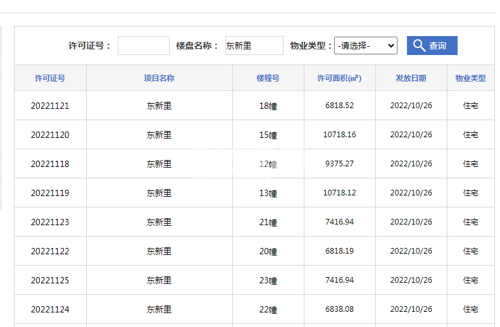Viewport: 500px width, 327px height.
Task: Click 东新里 in row 20221121
Action: pyautogui.click(x=159, y=106)
